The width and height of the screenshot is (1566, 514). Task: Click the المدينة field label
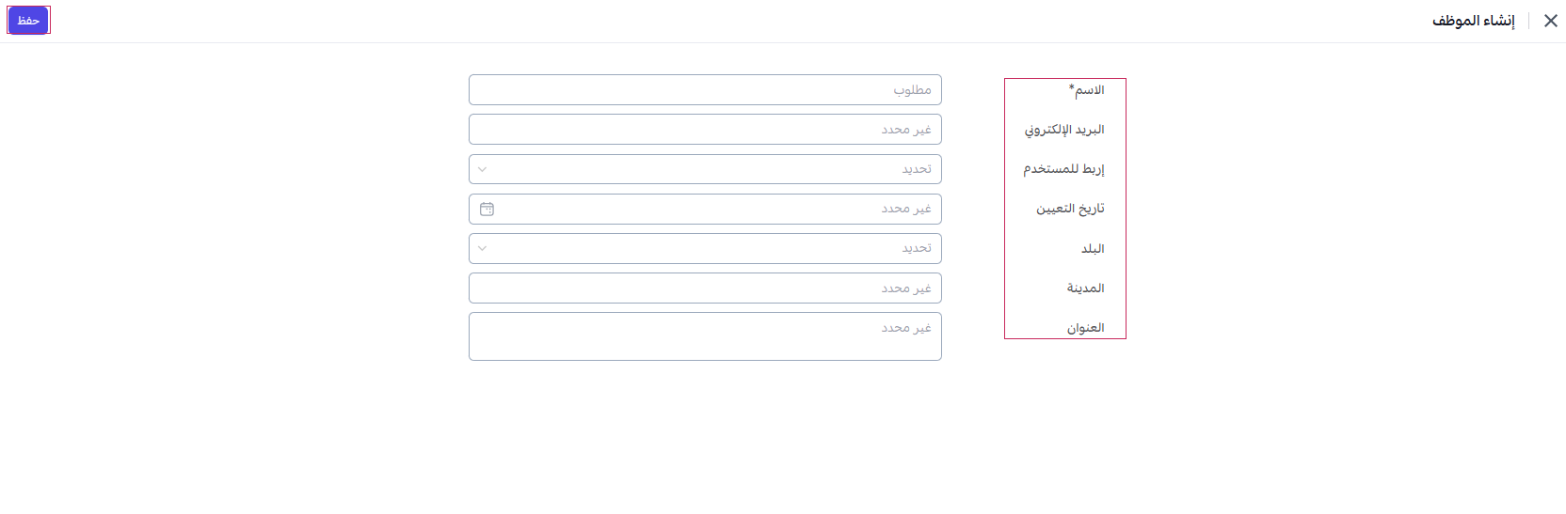[1085, 288]
